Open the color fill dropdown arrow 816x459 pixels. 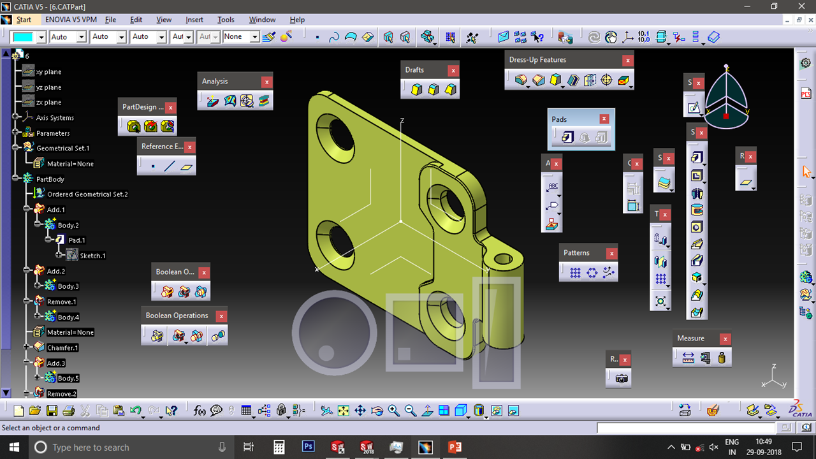click(x=41, y=37)
